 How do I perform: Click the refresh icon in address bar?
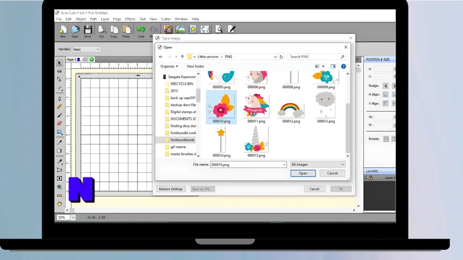coord(281,56)
